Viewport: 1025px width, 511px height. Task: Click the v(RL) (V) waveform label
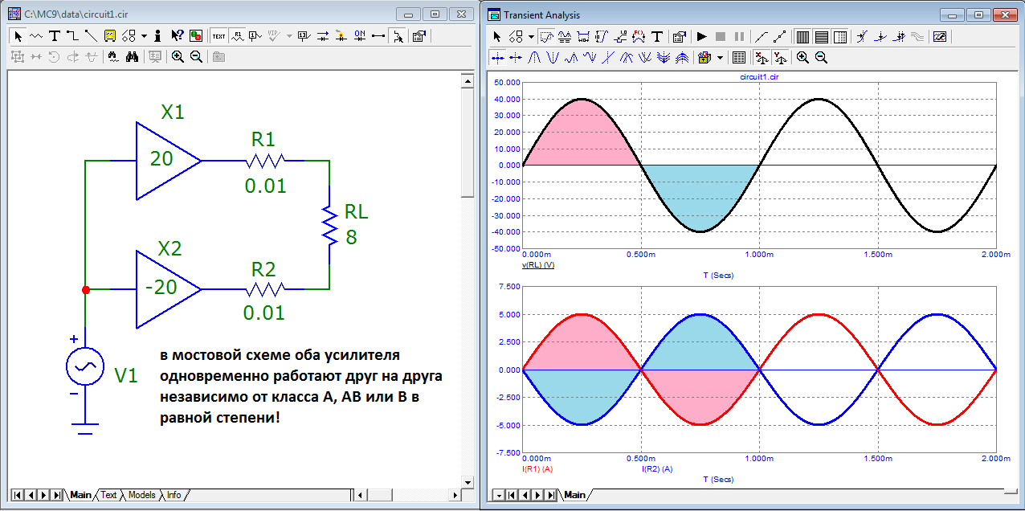pos(539,265)
